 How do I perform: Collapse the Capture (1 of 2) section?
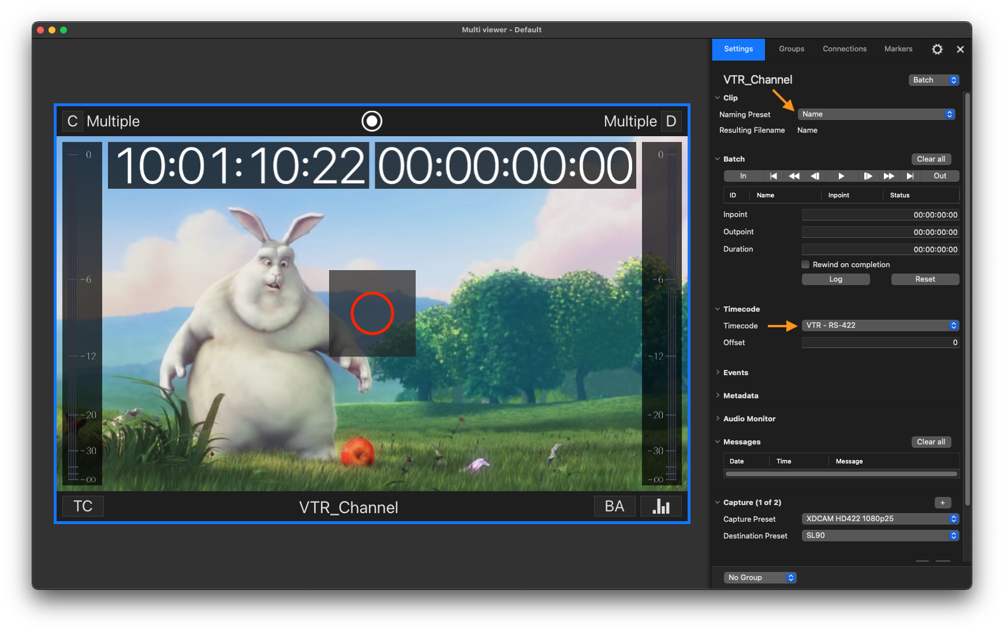[718, 503]
